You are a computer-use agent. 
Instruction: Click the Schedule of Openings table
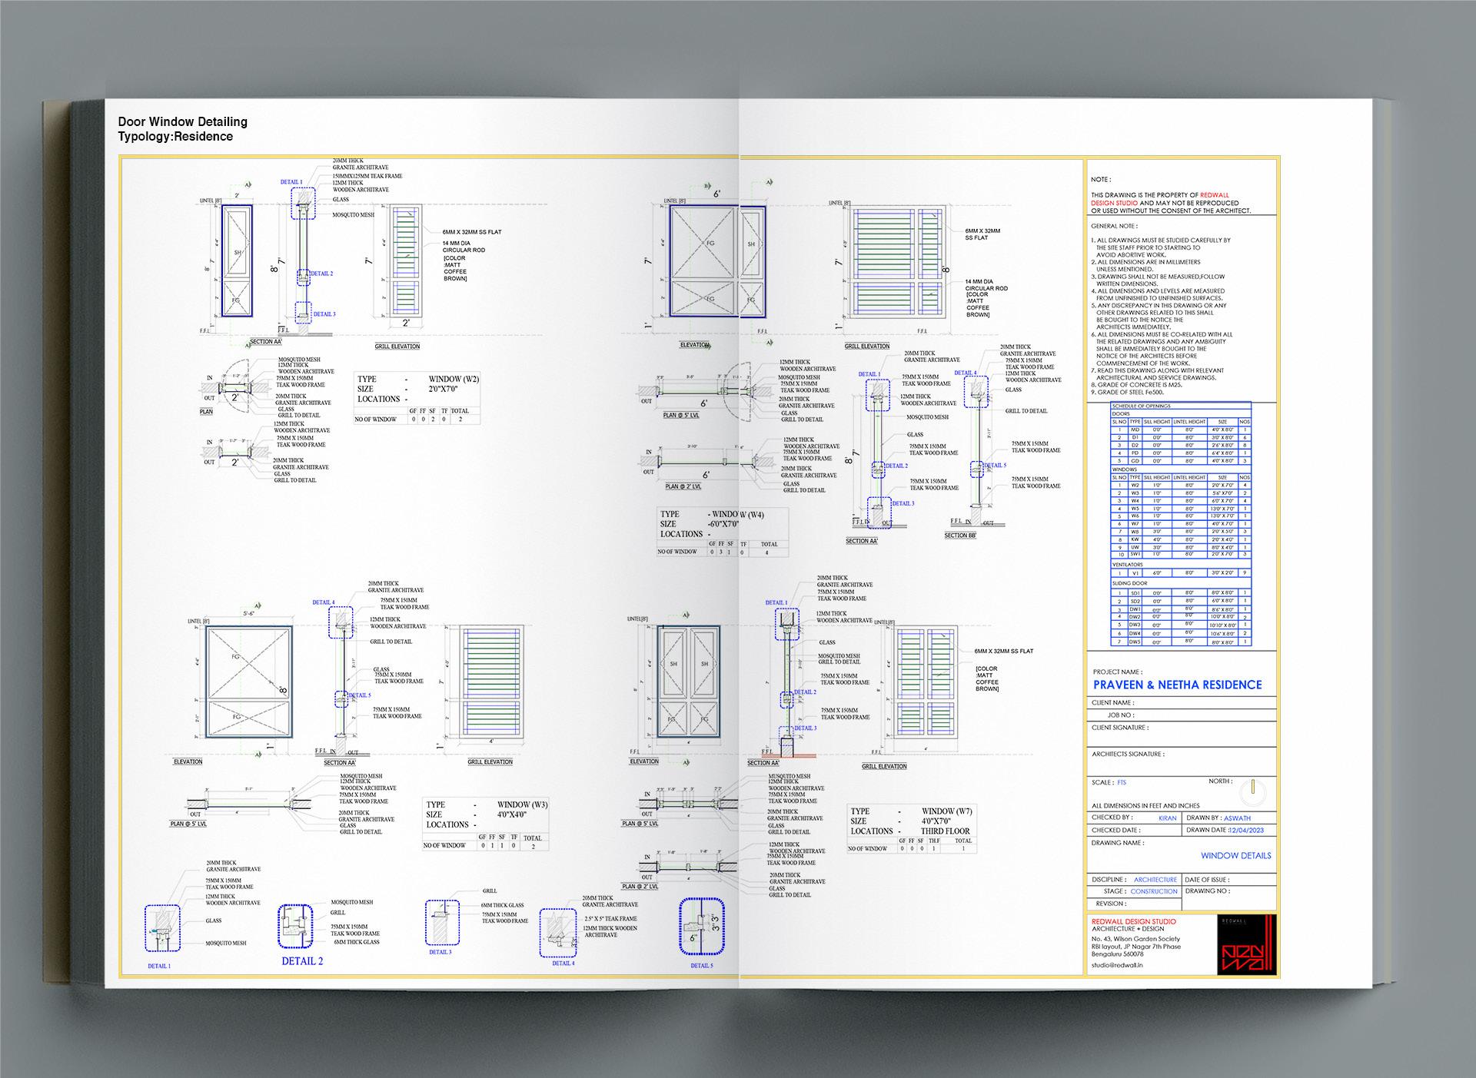click(x=1181, y=524)
